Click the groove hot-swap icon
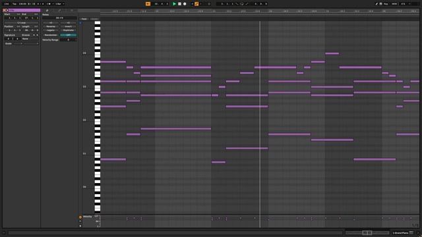Screen dimensions: 422x237 click(34, 35)
